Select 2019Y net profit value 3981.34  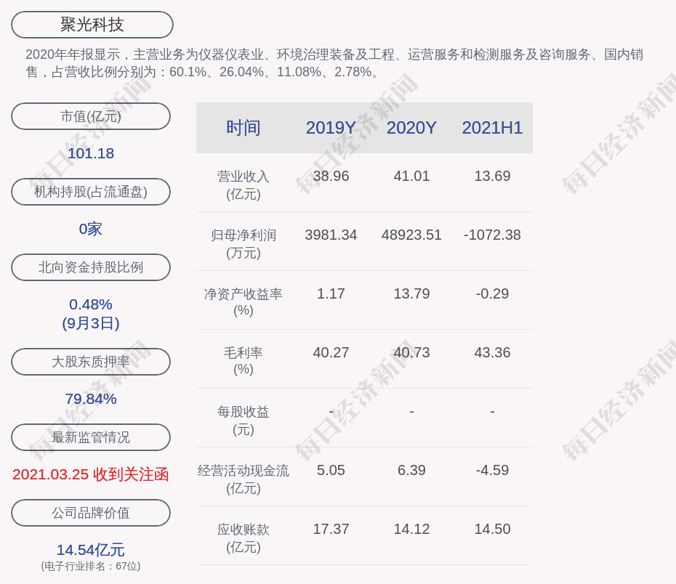tap(331, 235)
